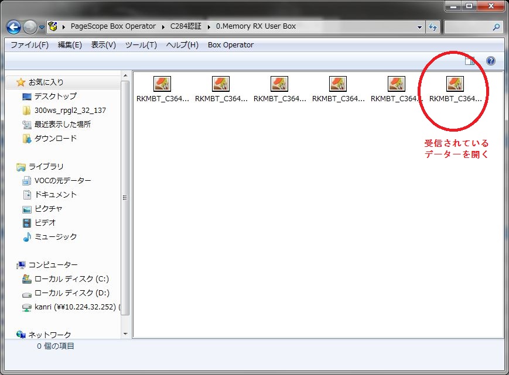Open the circled last RKMBT_C364 file
Image resolution: width=509 pixels, height=375 pixels.
click(x=455, y=84)
